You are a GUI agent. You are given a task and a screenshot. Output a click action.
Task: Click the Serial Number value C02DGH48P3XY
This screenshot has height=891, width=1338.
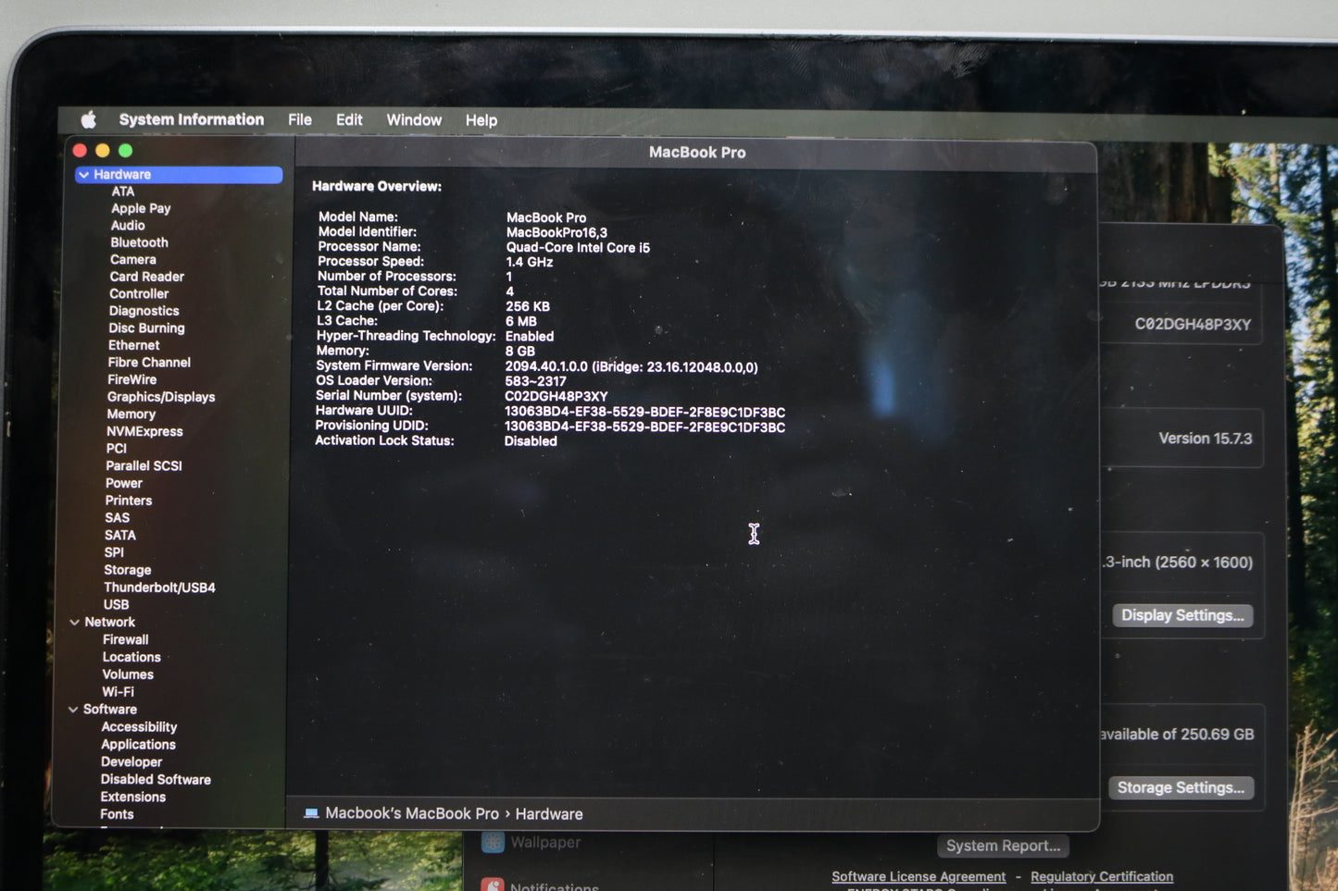[556, 396]
